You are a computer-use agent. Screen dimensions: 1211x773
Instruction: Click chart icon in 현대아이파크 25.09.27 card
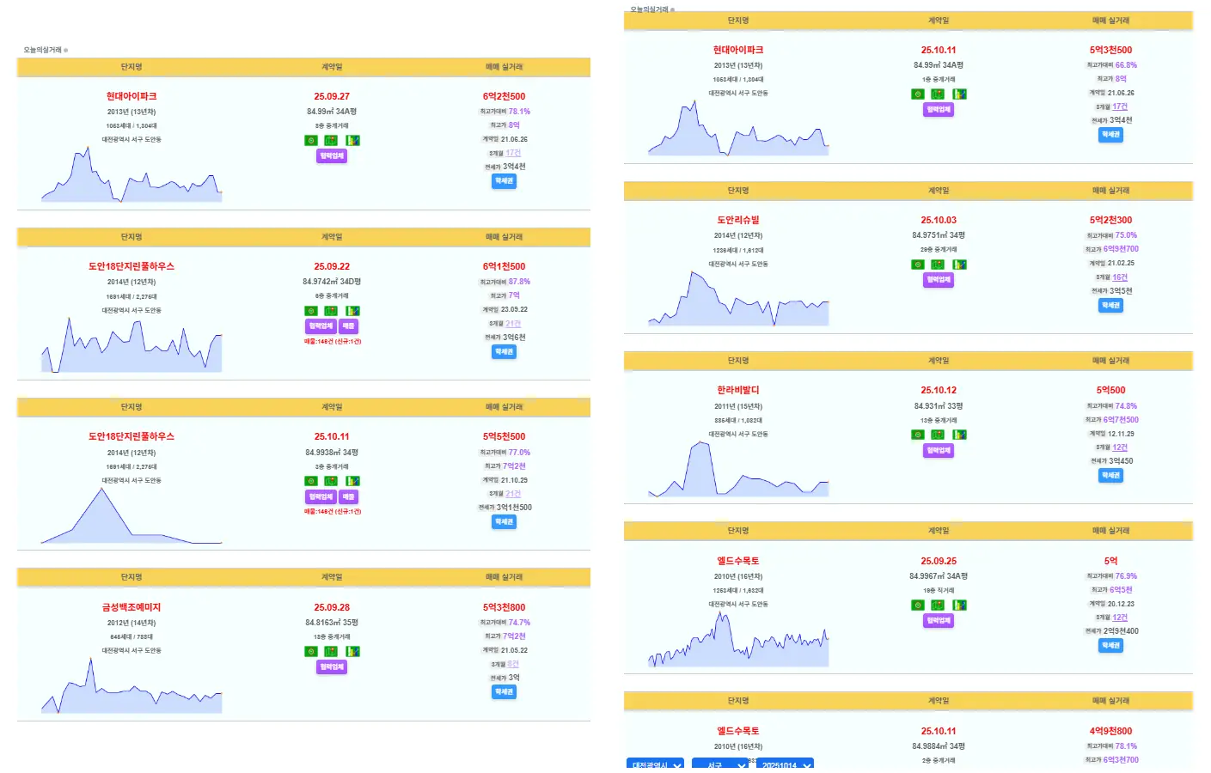[x=352, y=141]
